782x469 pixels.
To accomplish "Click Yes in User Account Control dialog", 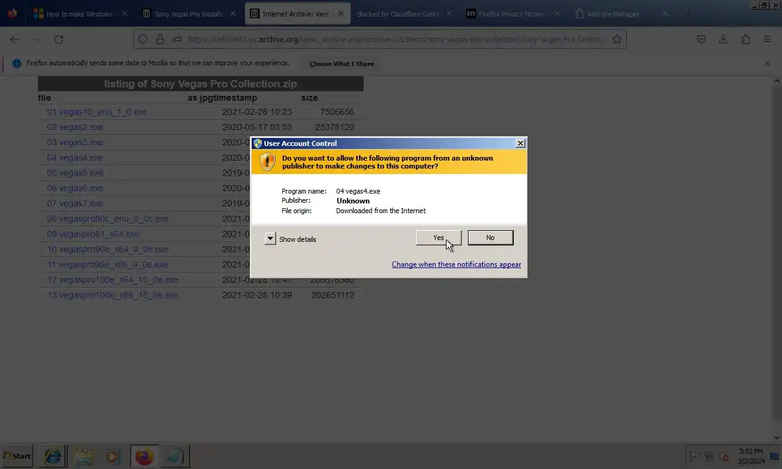I will (x=439, y=238).
